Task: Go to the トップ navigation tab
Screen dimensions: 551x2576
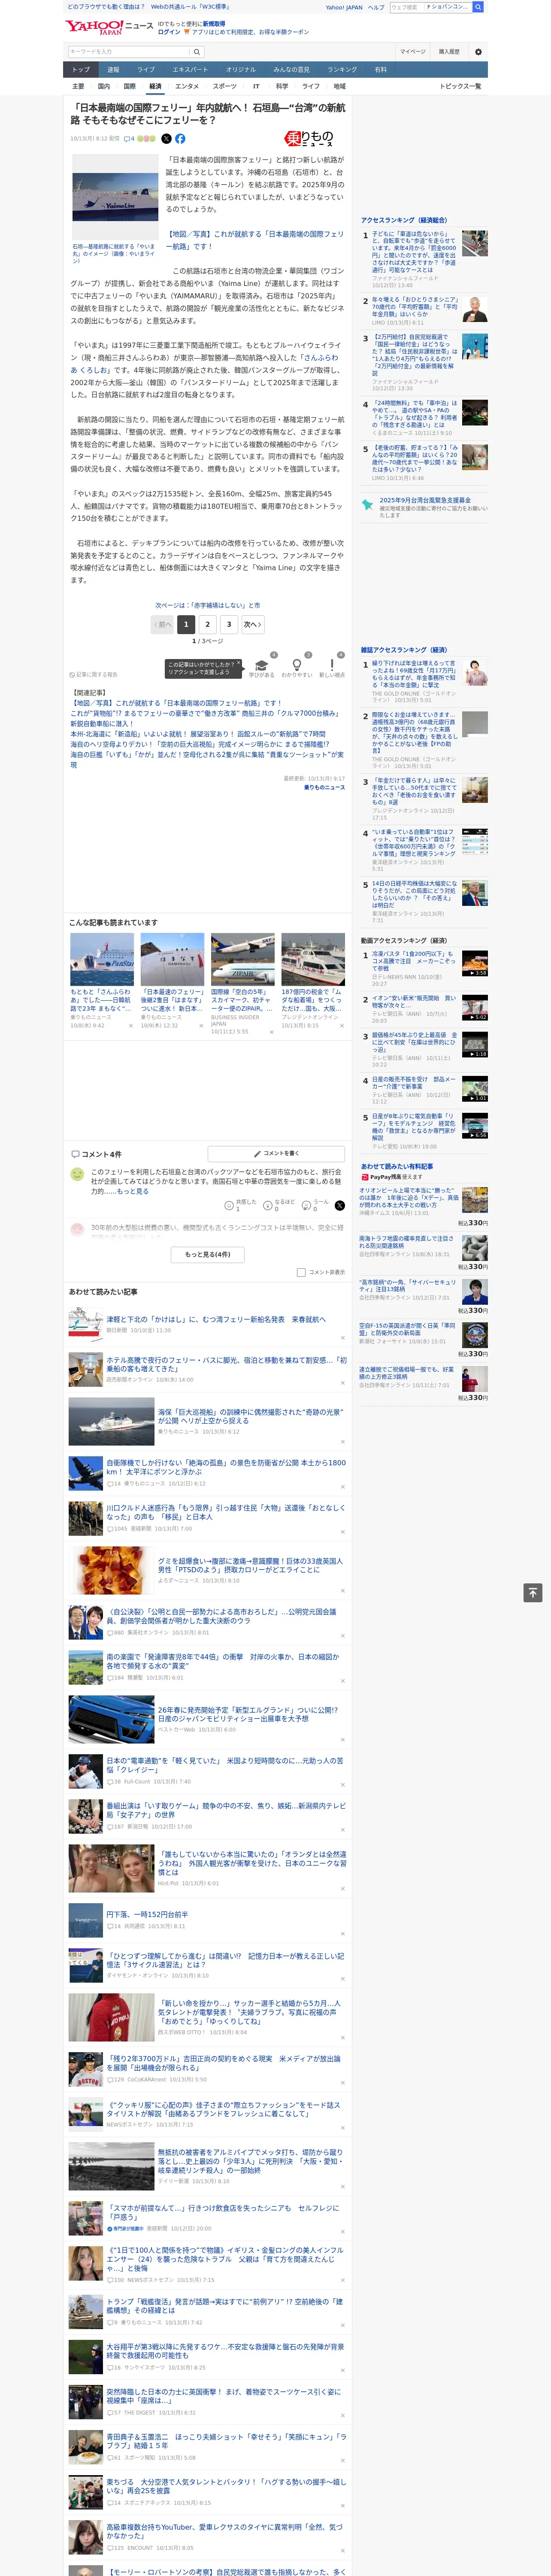Action: pyautogui.click(x=81, y=70)
